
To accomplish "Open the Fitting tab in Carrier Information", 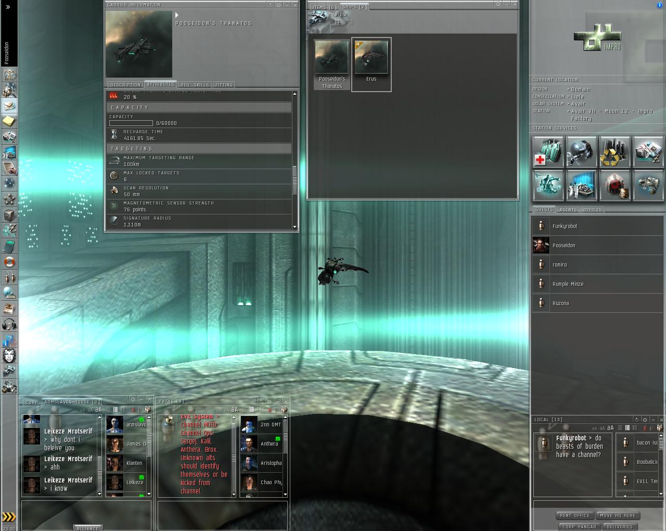I will pyautogui.click(x=224, y=85).
